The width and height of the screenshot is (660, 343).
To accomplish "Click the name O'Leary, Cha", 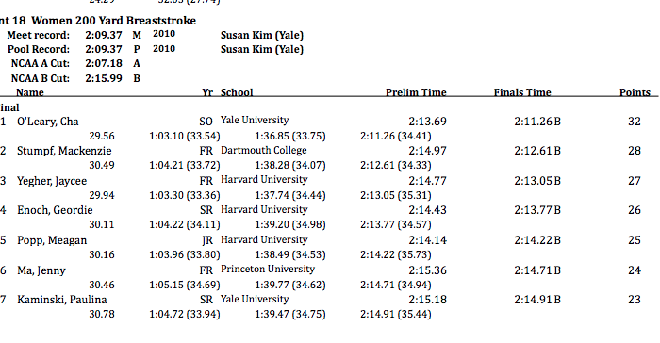I will 47,122.
